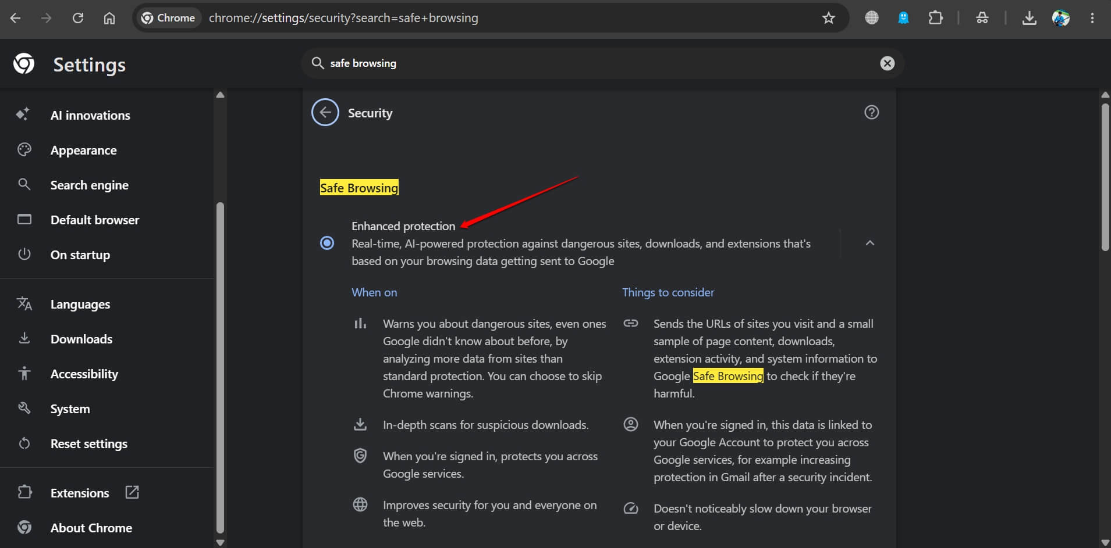Open the globe extension icon in the toolbar

coord(872,18)
